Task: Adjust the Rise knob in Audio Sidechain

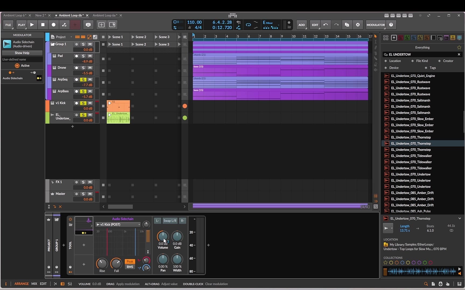Action: (x=102, y=263)
